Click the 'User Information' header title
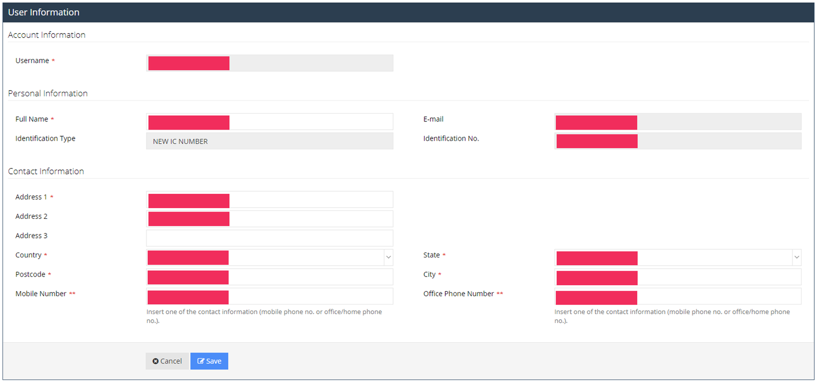 tap(44, 12)
